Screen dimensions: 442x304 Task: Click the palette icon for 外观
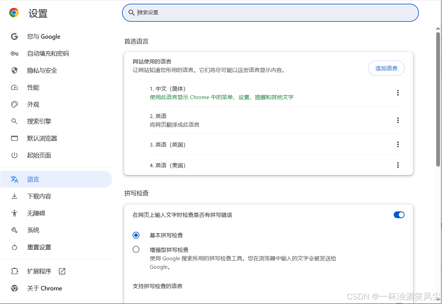click(14, 104)
